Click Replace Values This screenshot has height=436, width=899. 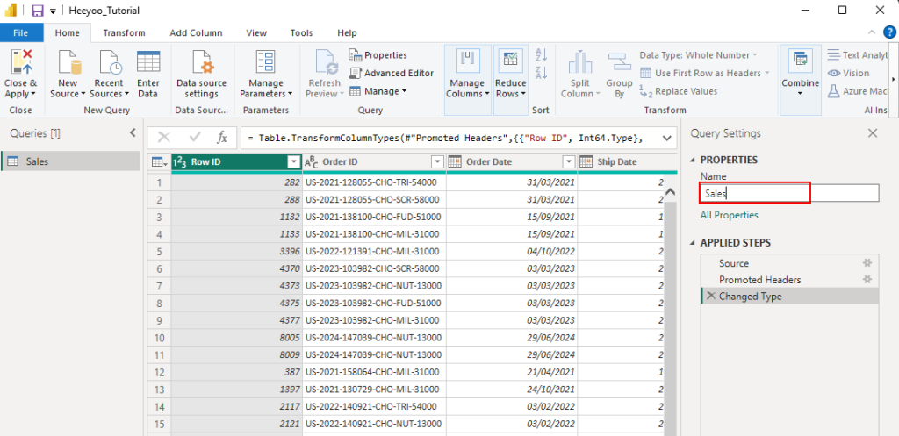pyautogui.click(x=679, y=91)
